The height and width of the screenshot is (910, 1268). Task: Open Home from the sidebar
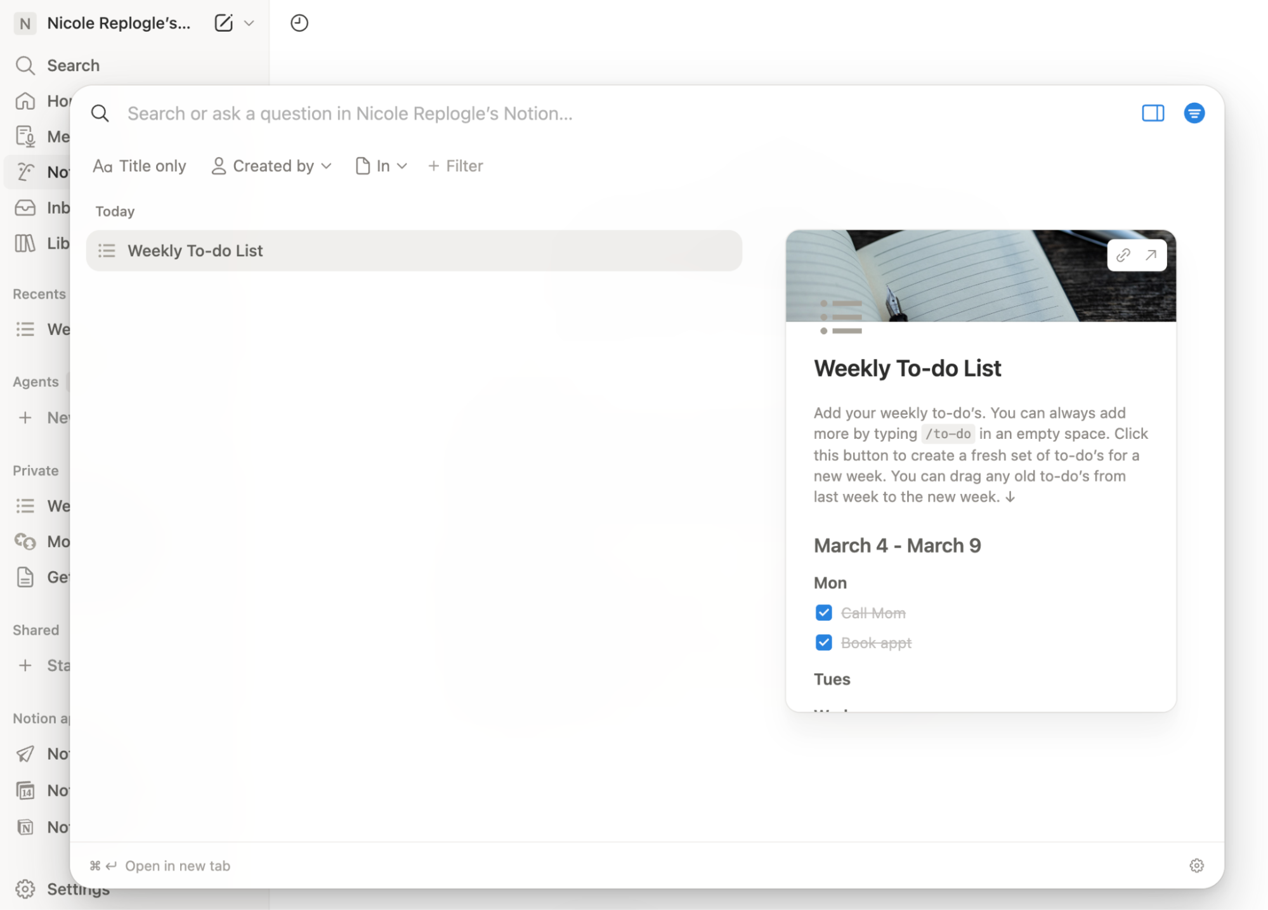pyautogui.click(x=25, y=101)
